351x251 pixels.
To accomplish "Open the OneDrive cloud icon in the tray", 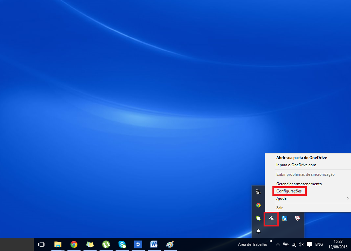I will point(271,218).
